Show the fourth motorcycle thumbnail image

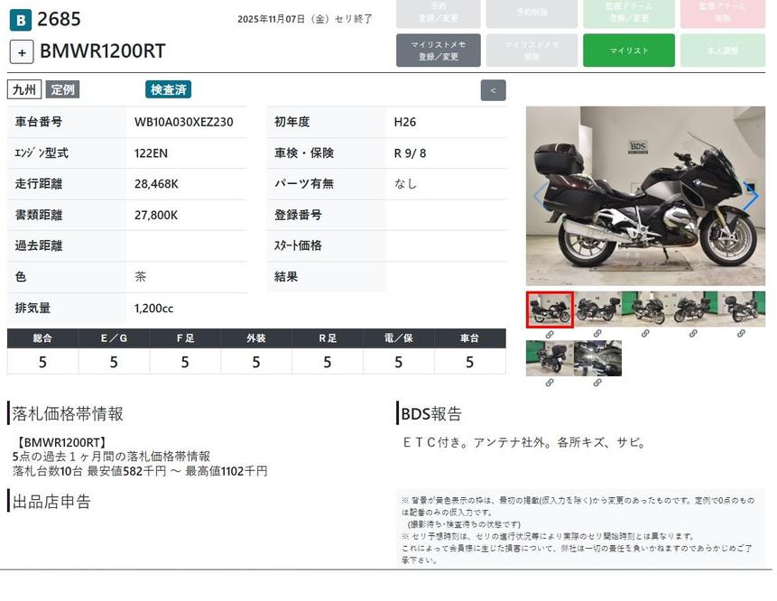coord(693,309)
